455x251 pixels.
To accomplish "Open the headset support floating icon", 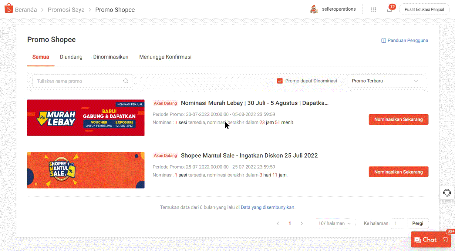I will (447, 193).
